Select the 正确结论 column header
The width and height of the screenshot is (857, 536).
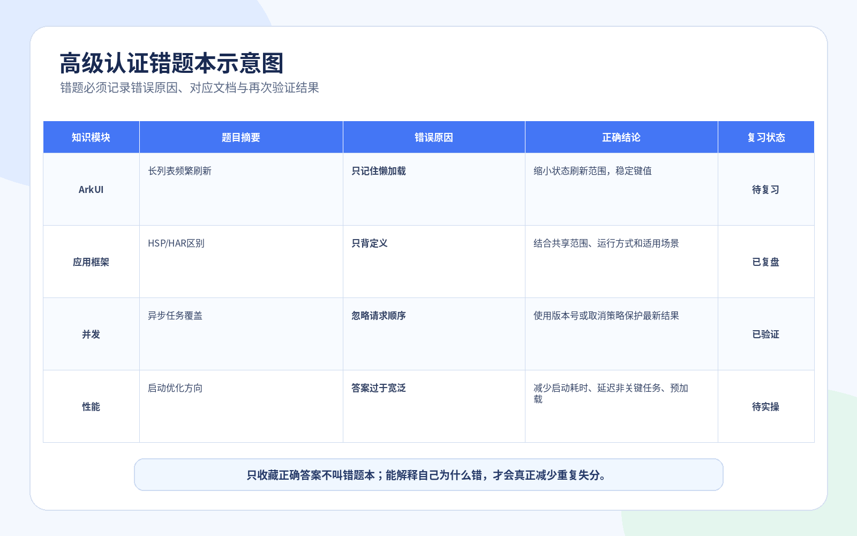[x=621, y=137]
